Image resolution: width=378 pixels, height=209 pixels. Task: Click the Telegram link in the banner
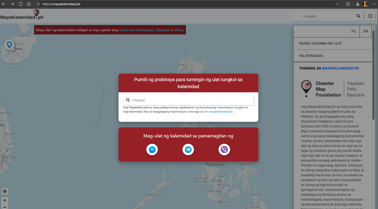162,30
